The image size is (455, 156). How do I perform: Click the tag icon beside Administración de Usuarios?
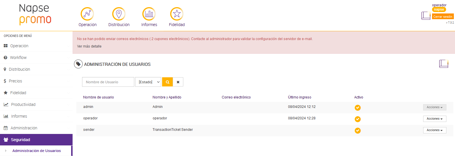78,64
